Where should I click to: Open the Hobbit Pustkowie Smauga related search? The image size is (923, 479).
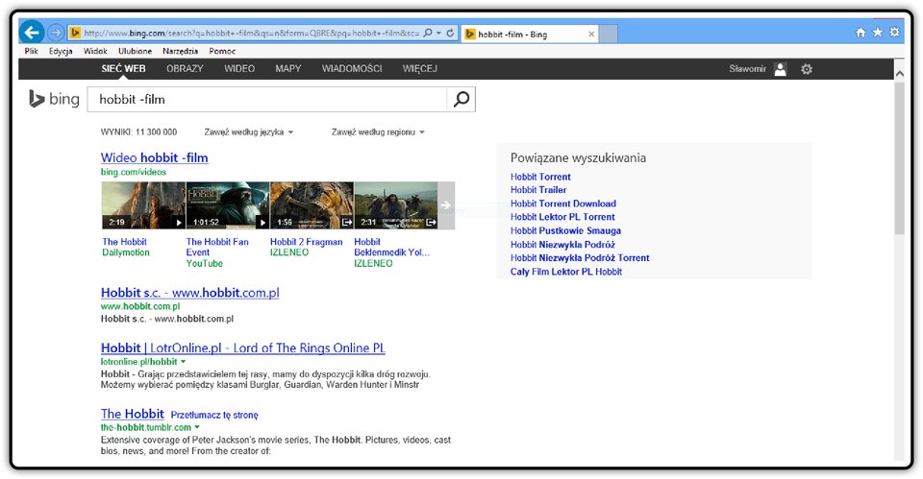(x=565, y=231)
